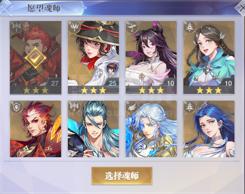Click the tree class icon on the braided girl card
Viewport: 245px width, 194px height.
tap(190, 27)
